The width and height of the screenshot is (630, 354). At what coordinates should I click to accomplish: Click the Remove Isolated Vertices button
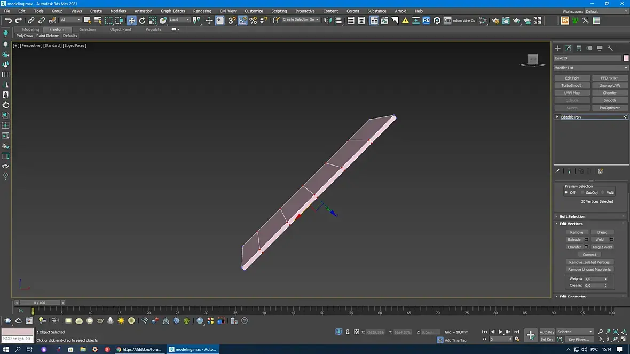click(x=589, y=262)
